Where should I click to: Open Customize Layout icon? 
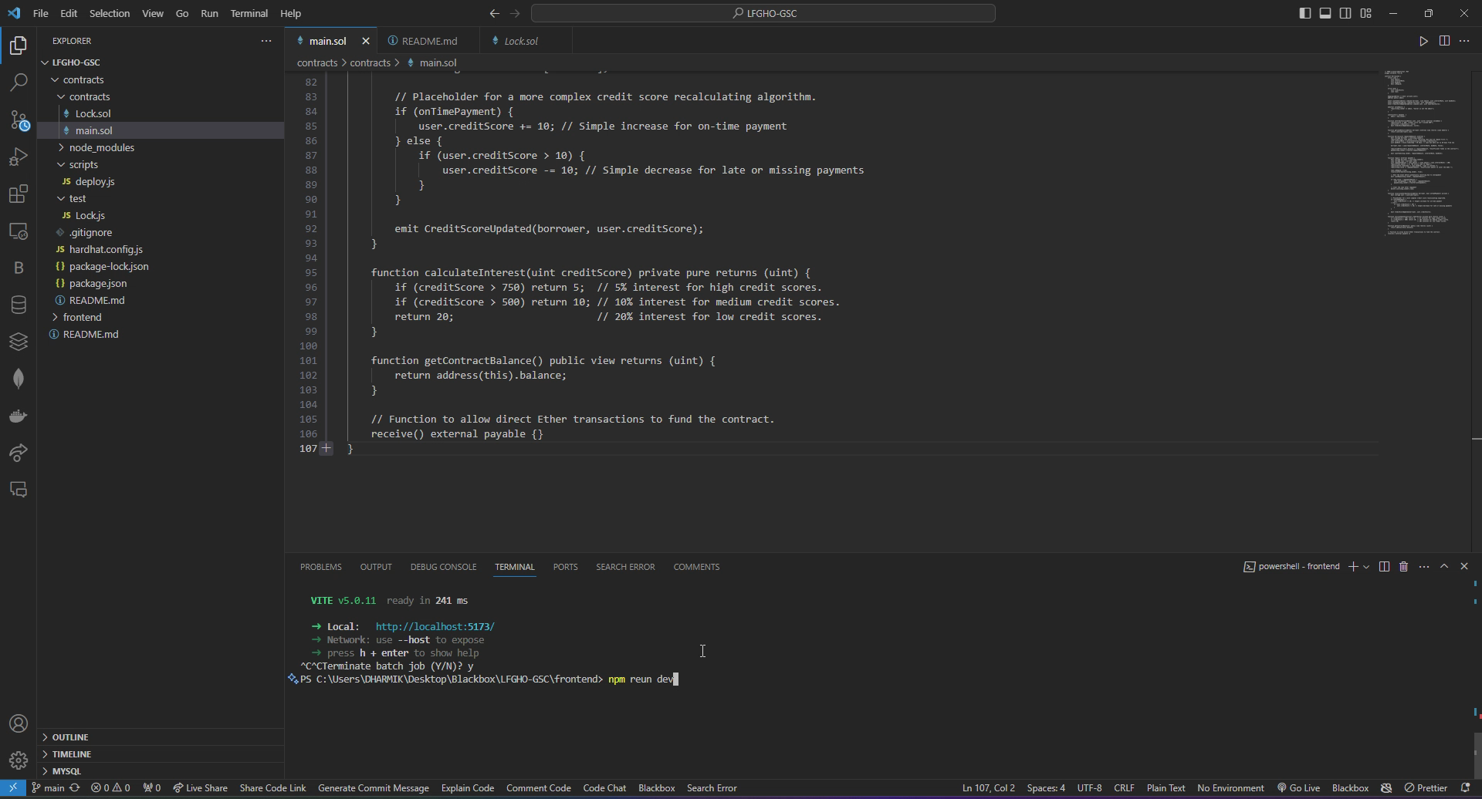[x=1365, y=13]
